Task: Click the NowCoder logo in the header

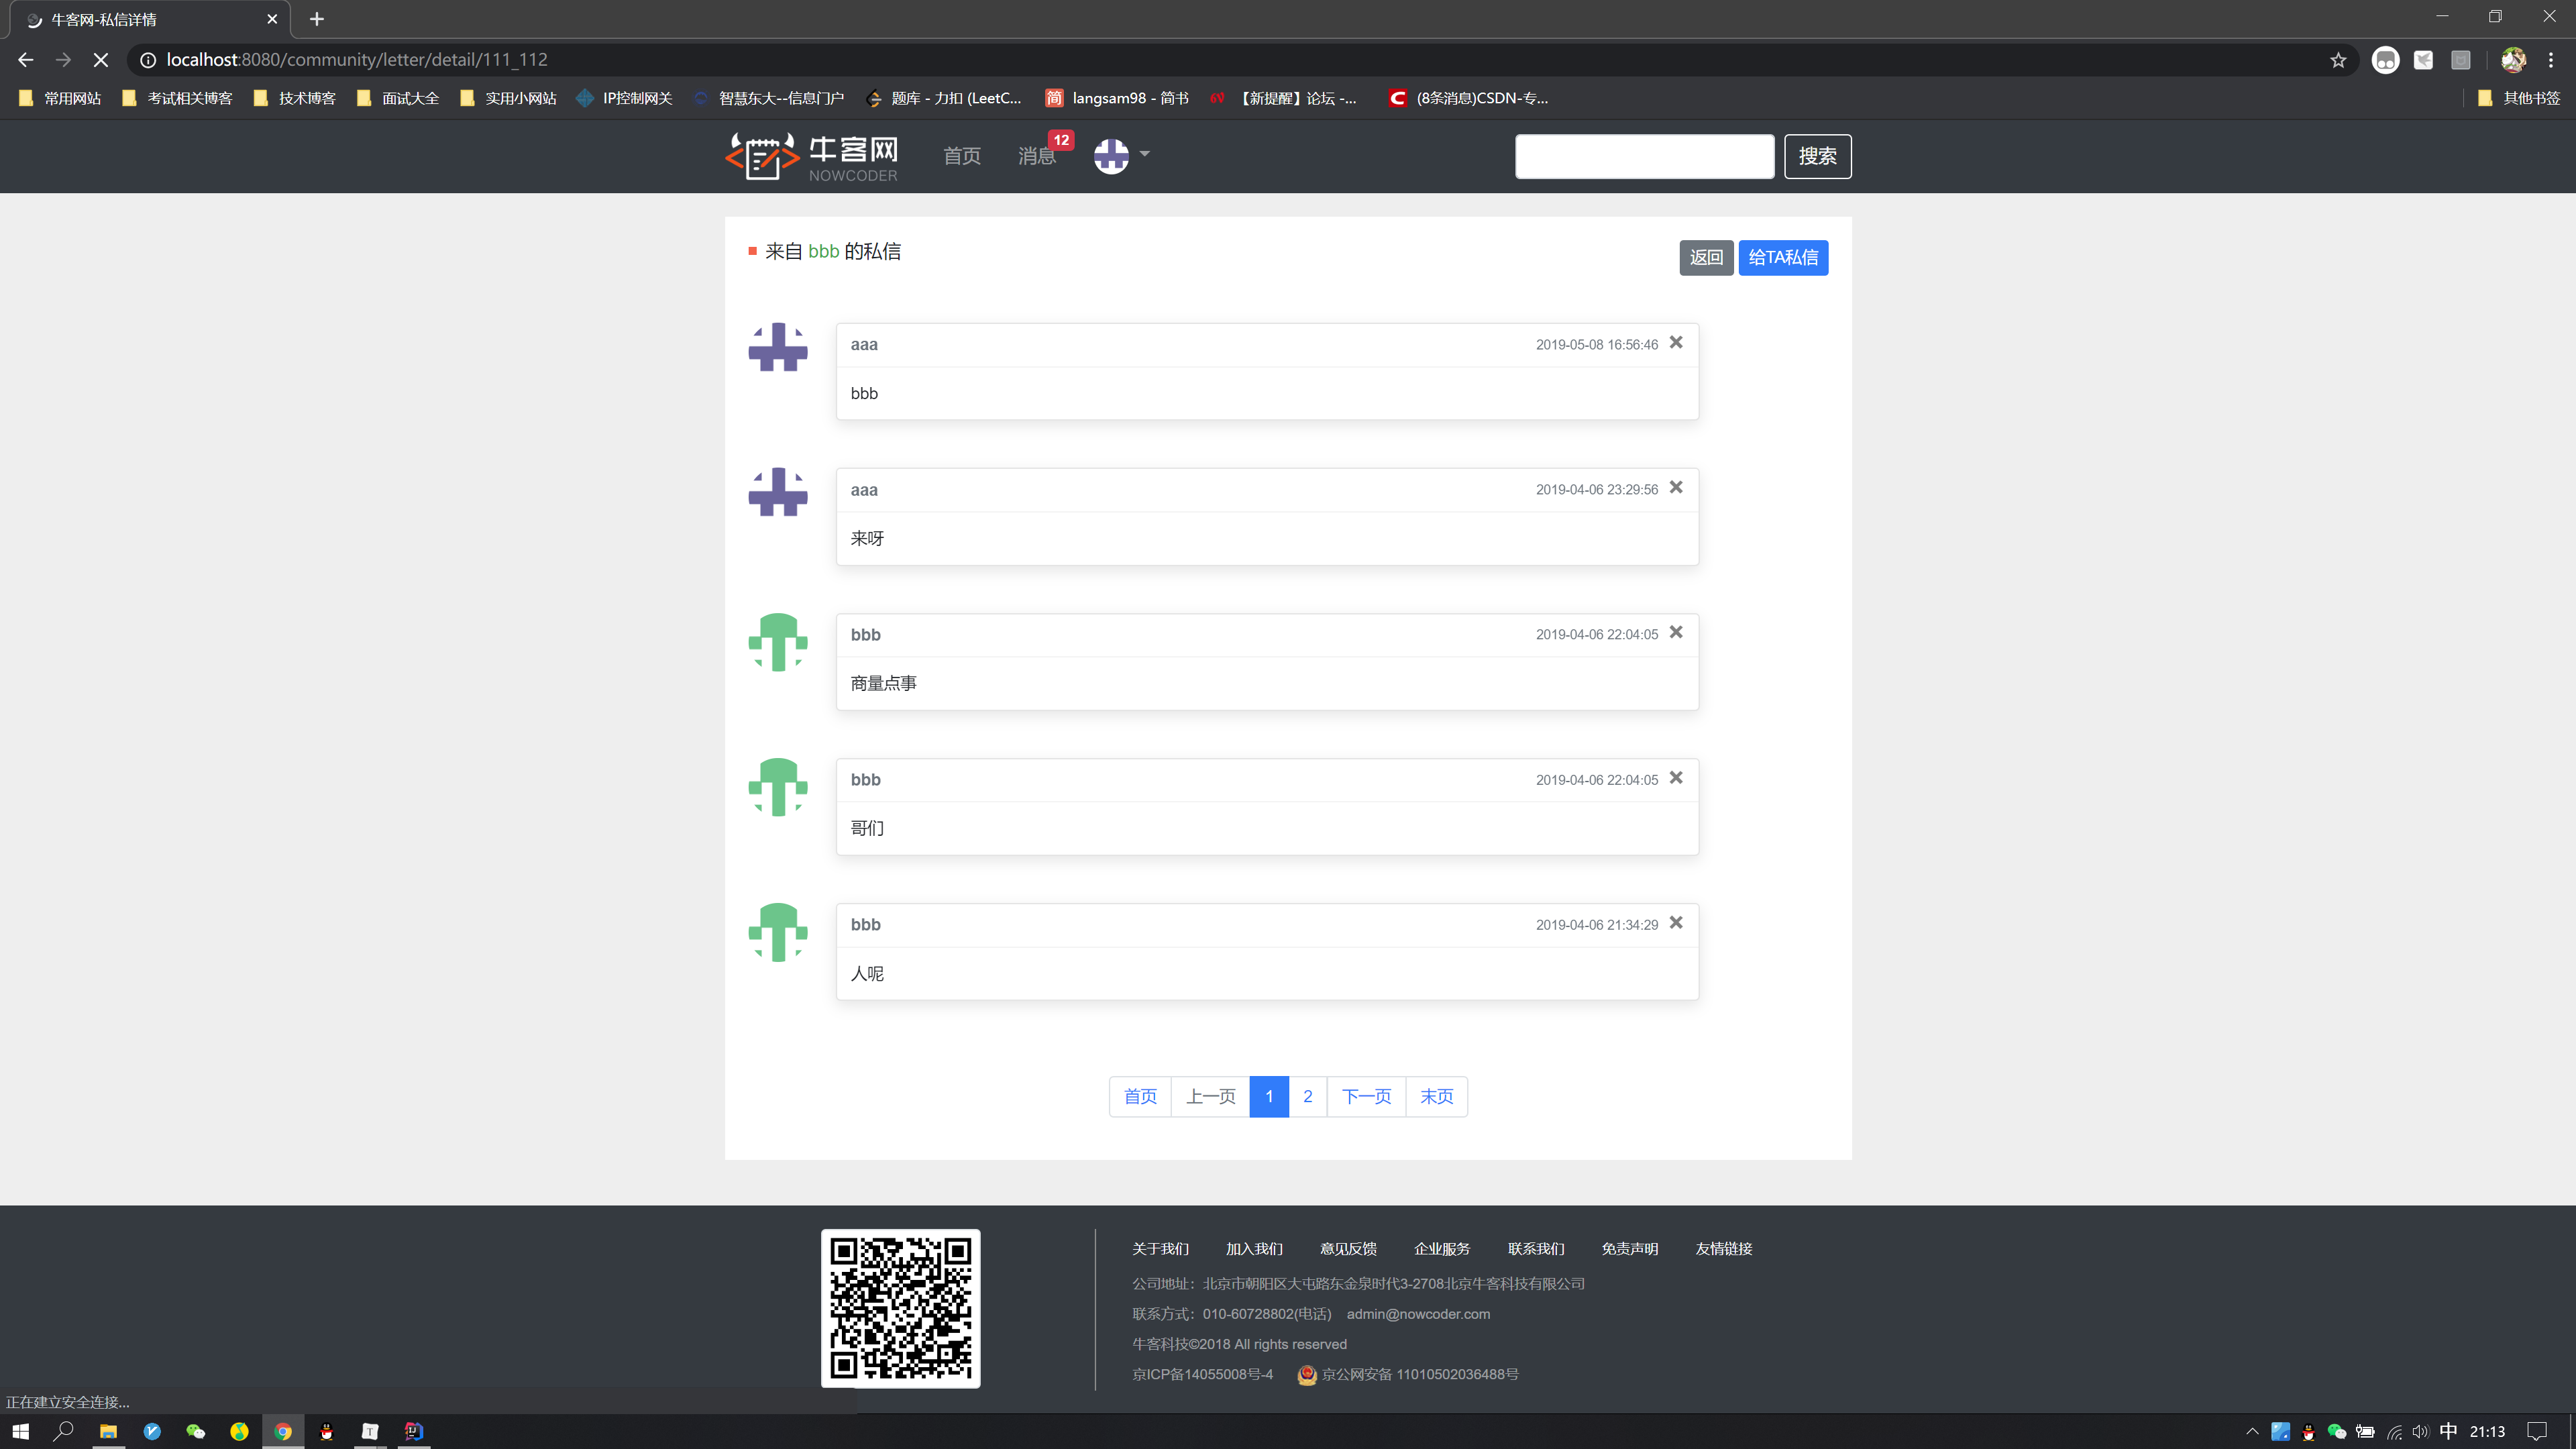Action: tap(811, 156)
